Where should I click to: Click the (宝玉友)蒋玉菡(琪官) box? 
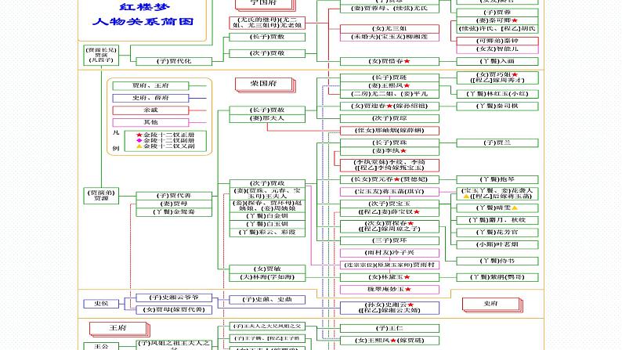pos(389,192)
